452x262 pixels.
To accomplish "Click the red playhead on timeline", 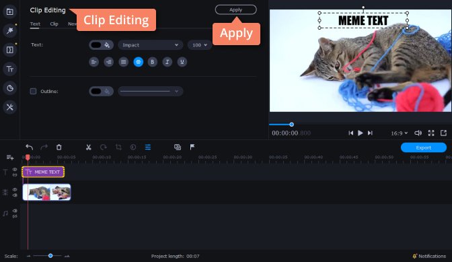I will tap(28, 157).
